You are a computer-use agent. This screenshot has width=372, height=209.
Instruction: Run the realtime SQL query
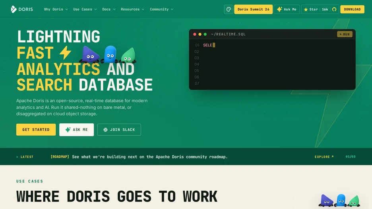pyautogui.click(x=345, y=35)
